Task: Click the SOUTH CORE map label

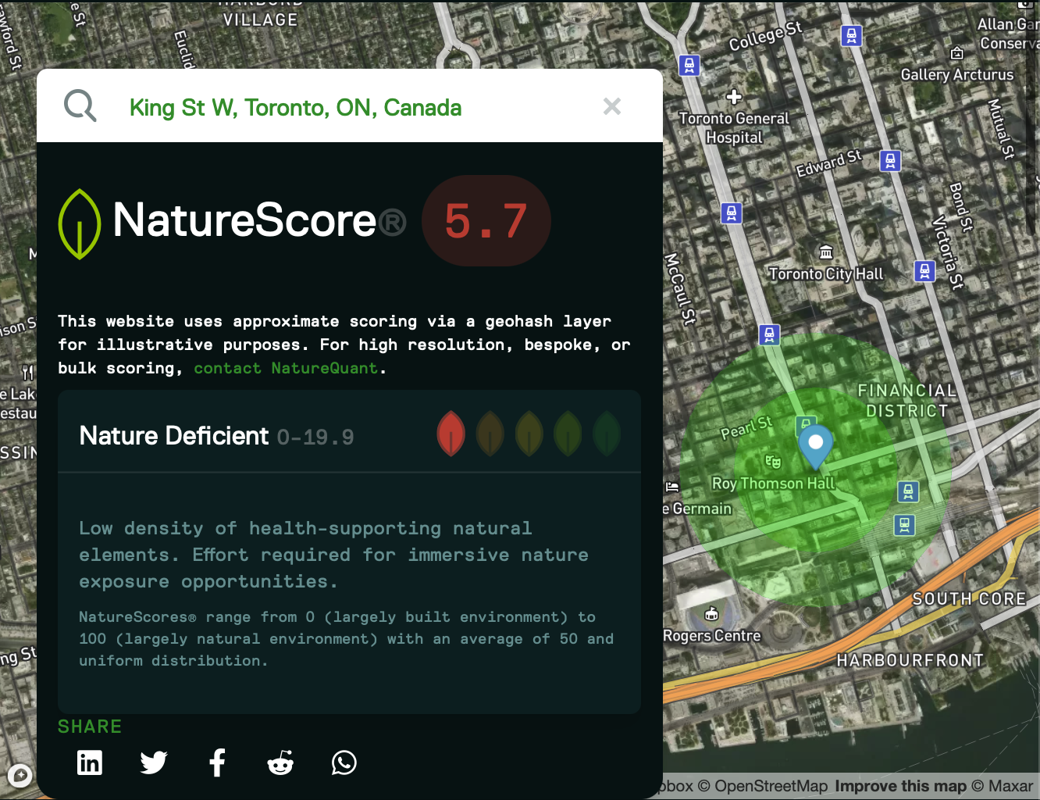Action: [970, 599]
